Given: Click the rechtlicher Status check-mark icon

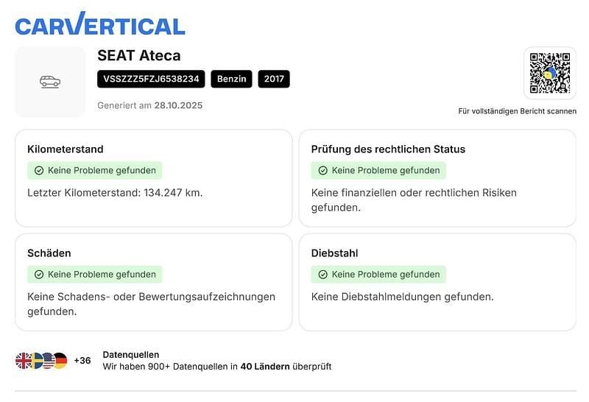Looking at the screenshot, I should click(322, 170).
